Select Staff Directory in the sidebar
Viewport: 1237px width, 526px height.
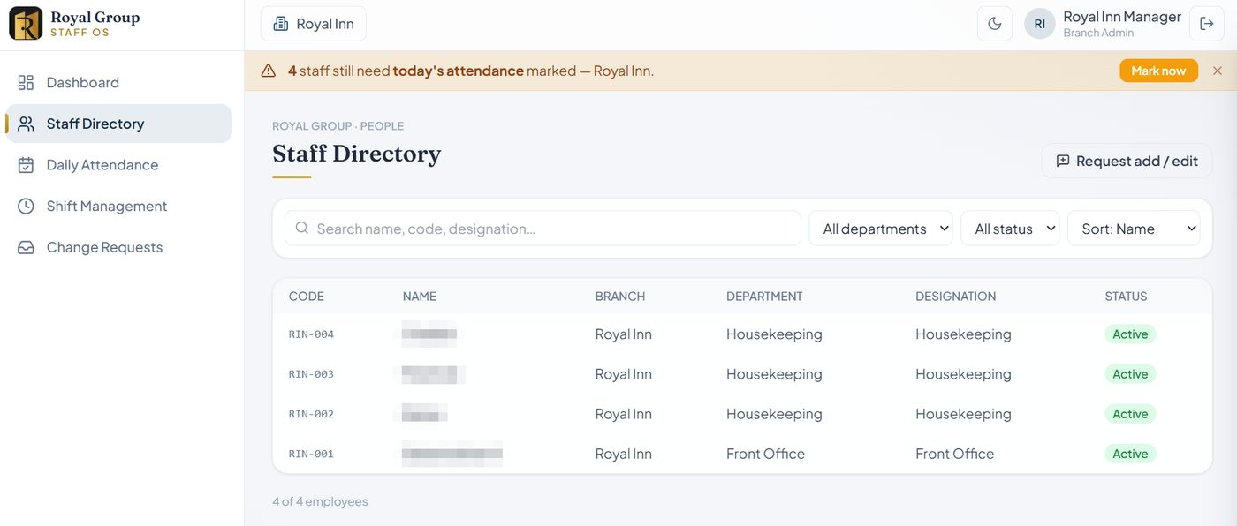point(118,124)
